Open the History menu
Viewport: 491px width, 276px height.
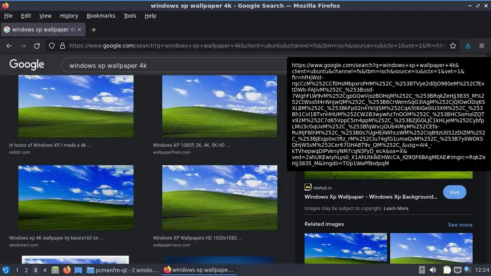pos(69,16)
